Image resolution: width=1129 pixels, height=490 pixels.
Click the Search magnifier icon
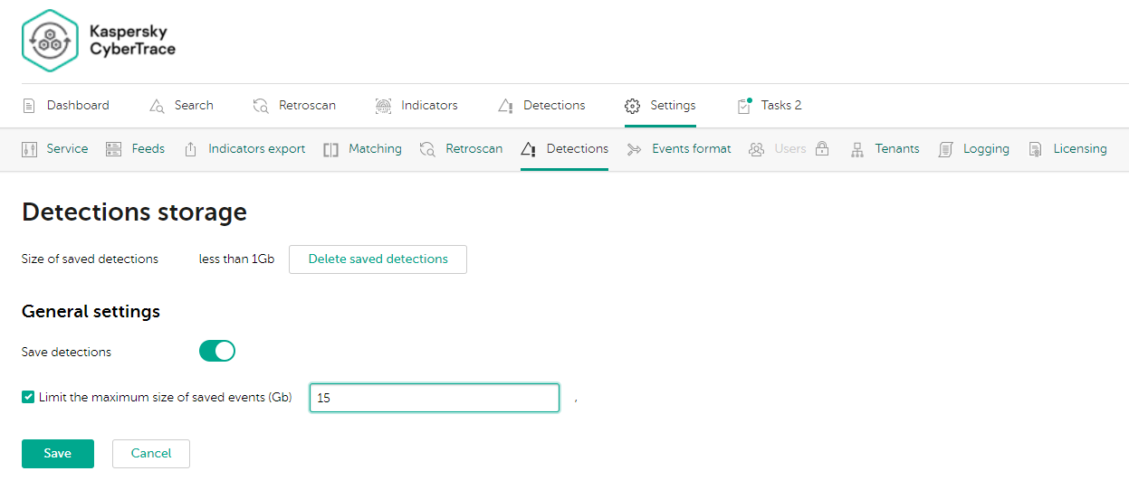tap(157, 106)
